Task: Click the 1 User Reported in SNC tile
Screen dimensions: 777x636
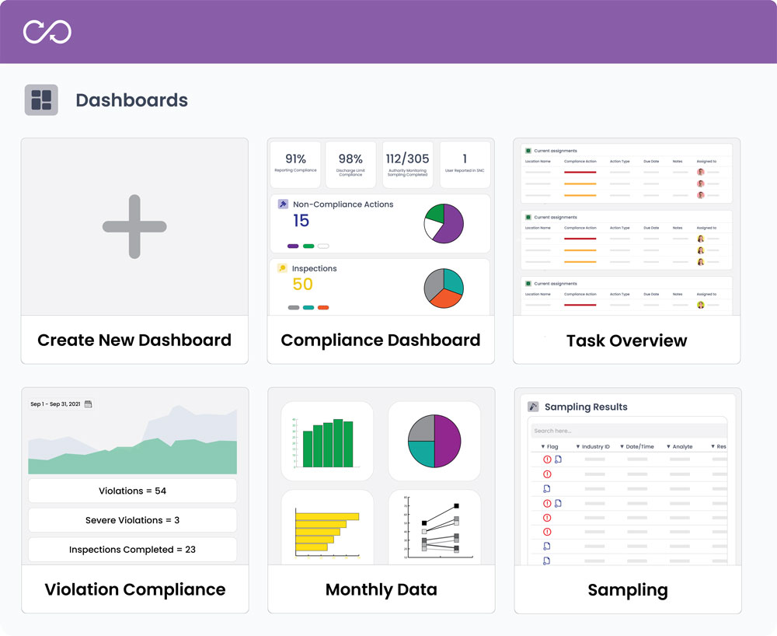Action: tap(465, 165)
